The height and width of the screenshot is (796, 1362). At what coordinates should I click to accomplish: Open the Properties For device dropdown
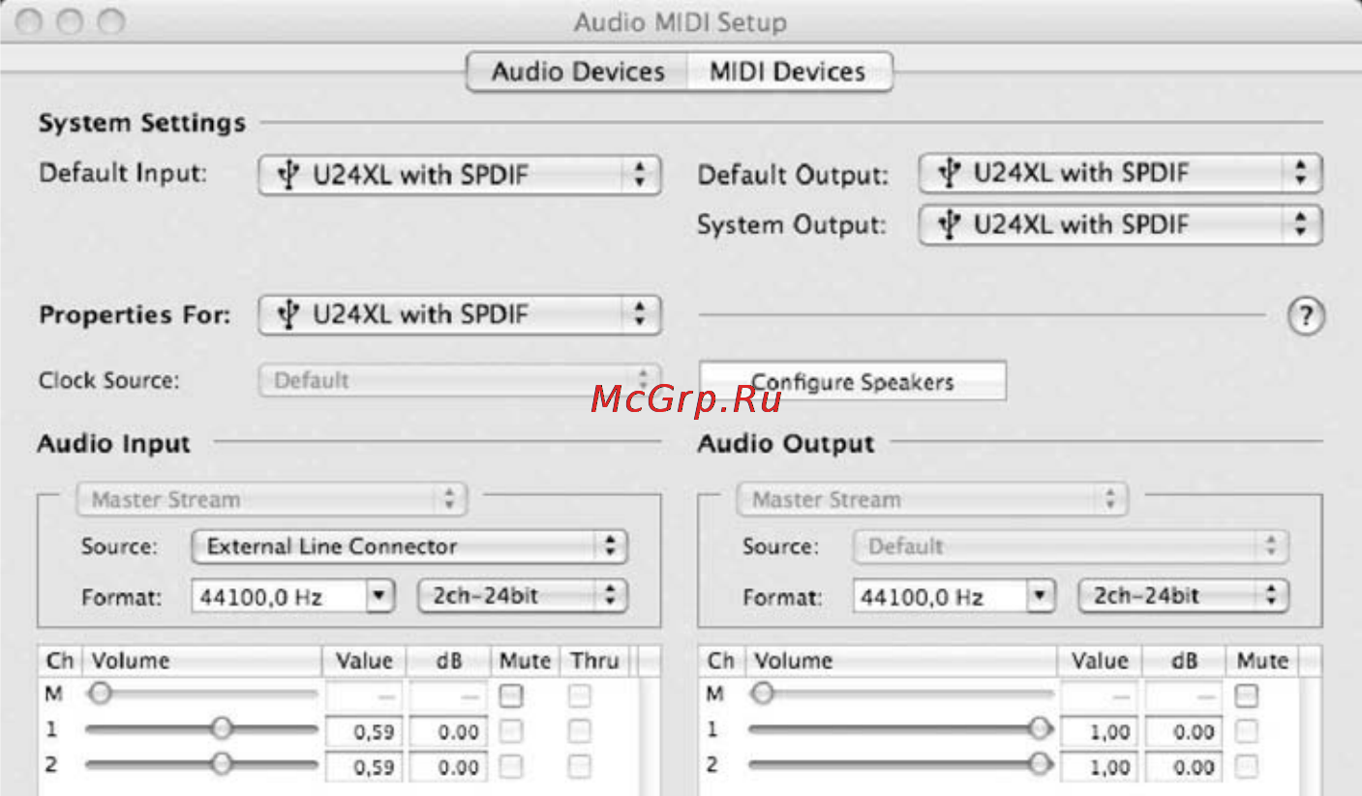pyautogui.click(x=460, y=315)
